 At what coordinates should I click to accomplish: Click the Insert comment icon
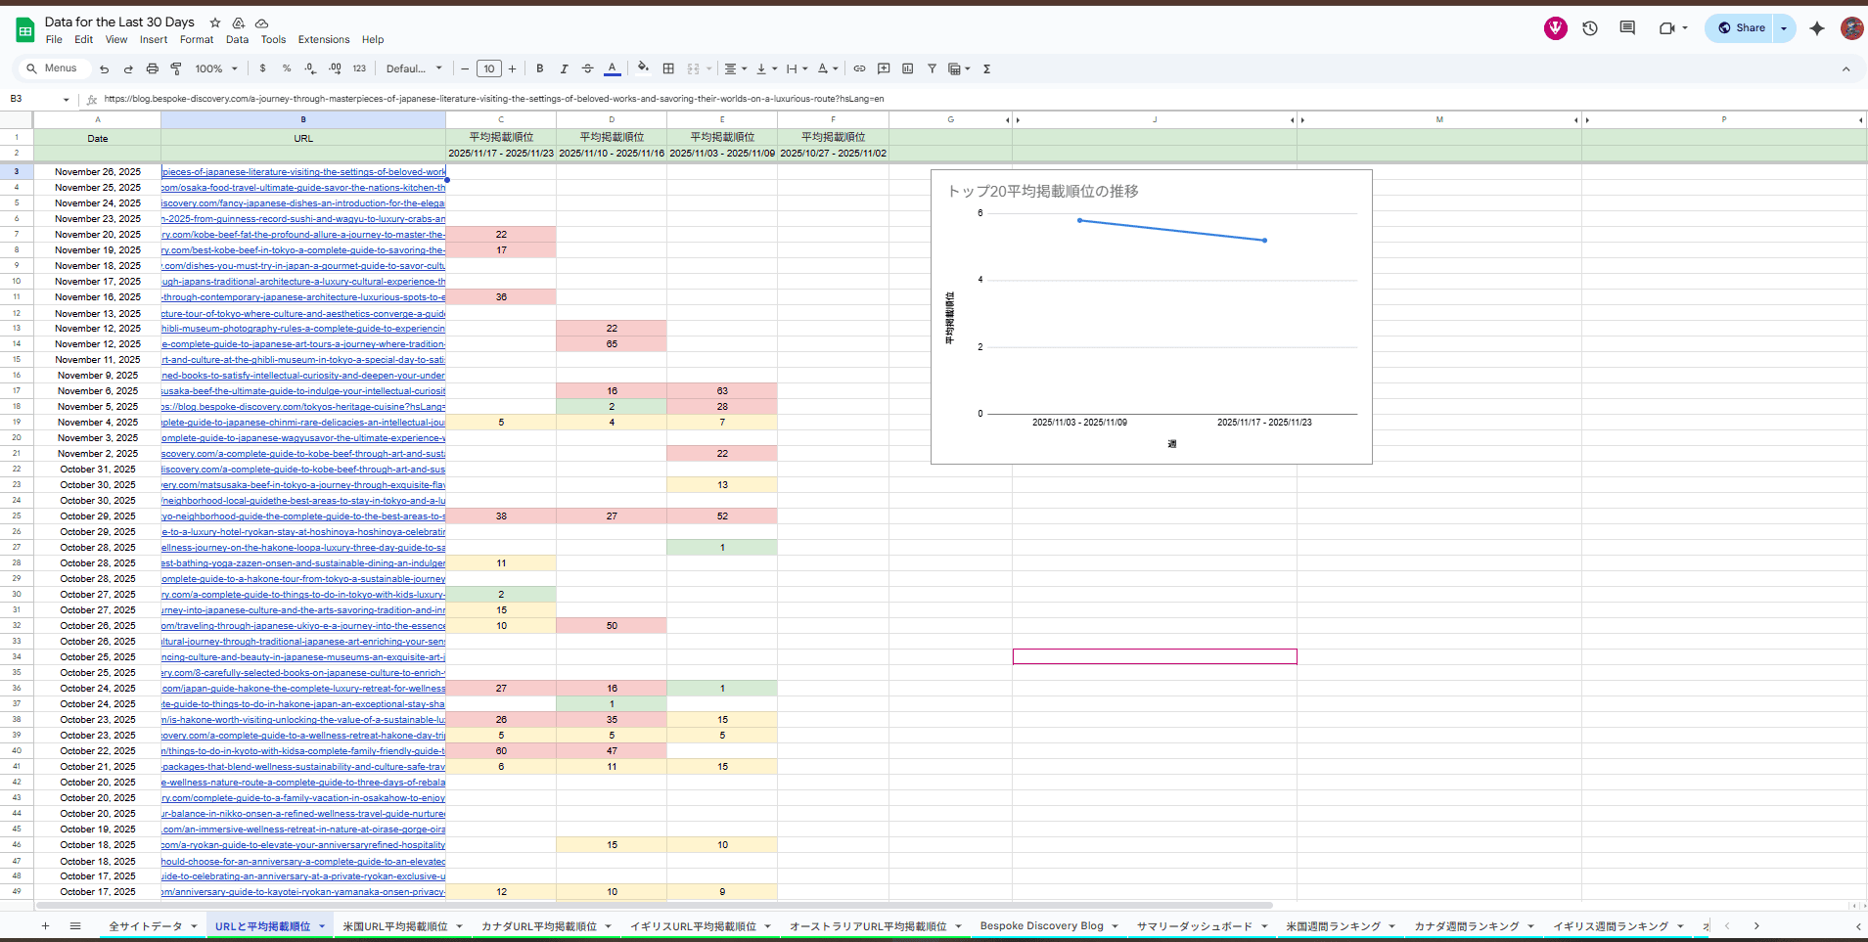pos(884,68)
